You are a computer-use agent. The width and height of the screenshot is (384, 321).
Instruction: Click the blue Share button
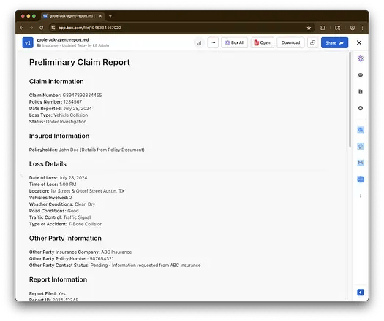334,42
